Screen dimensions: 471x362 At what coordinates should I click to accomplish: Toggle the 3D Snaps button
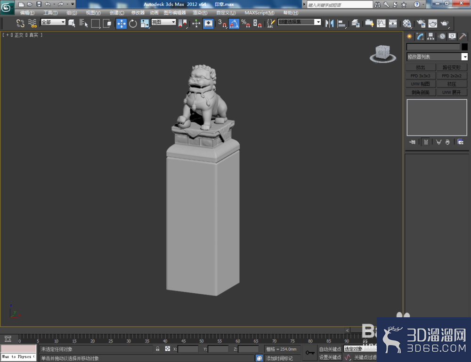222,24
